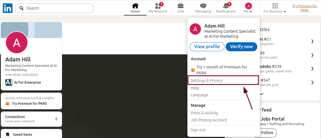Open the Sudoku #239 chevron

click(312, 69)
